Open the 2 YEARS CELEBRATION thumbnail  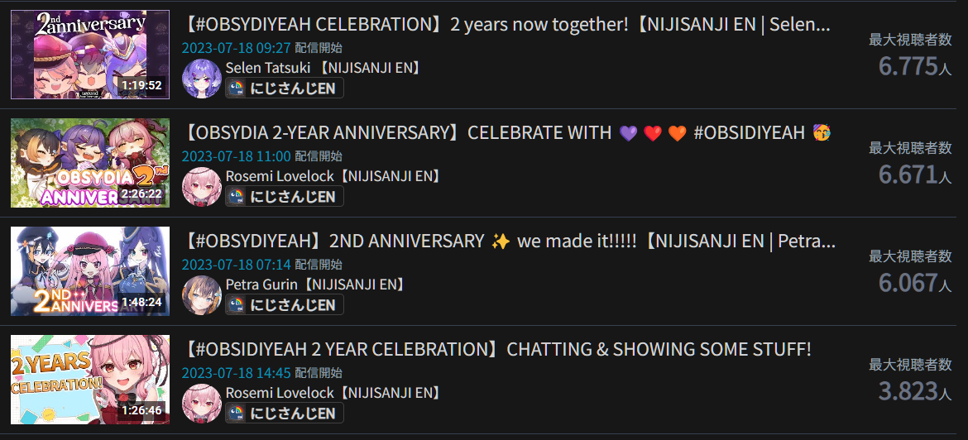point(90,380)
